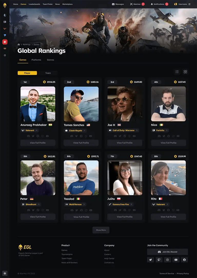Switch to grid view layout icon
Image resolution: width=197 pixels, height=278 pixels.
[x=185, y=72]
